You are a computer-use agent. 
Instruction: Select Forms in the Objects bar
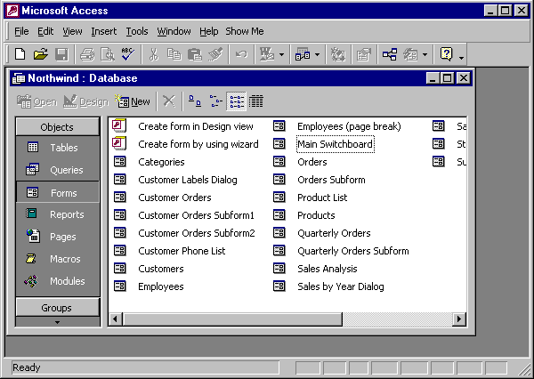coord(57,193)
